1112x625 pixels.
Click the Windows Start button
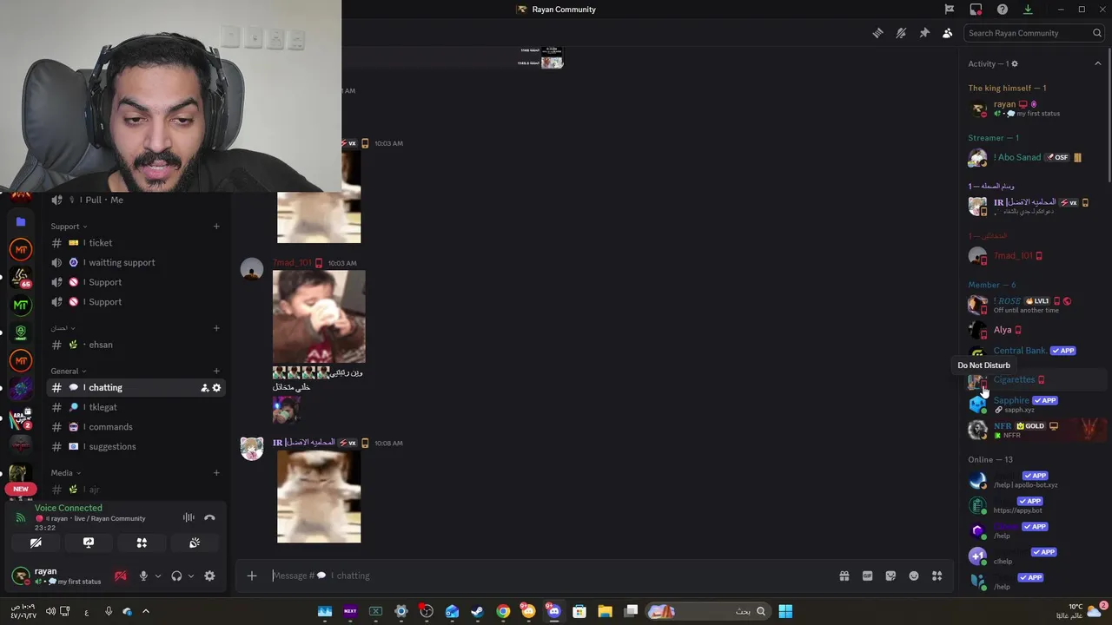click(785, 611)
